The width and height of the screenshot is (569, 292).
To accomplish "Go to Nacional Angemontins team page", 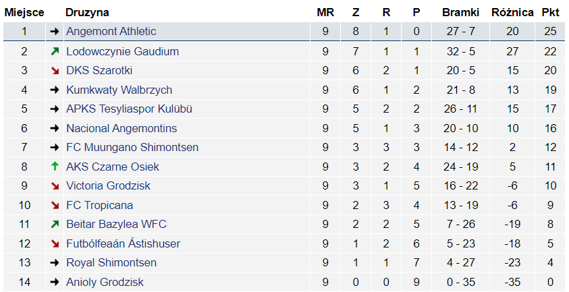I will (x=121, y=128).
